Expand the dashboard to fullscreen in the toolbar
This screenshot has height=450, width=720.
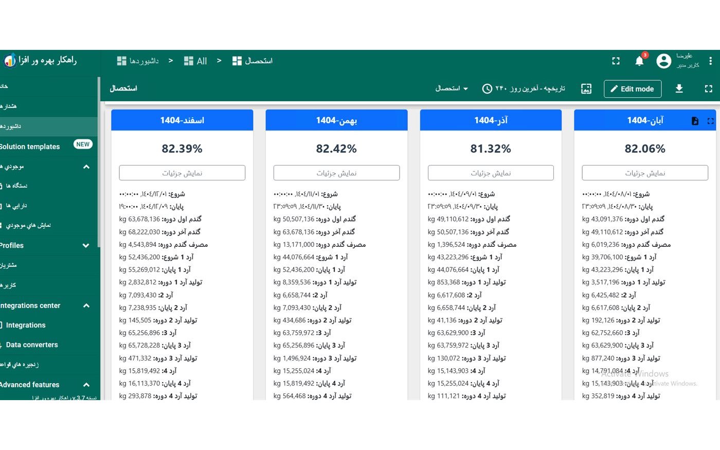coord(708,88)
